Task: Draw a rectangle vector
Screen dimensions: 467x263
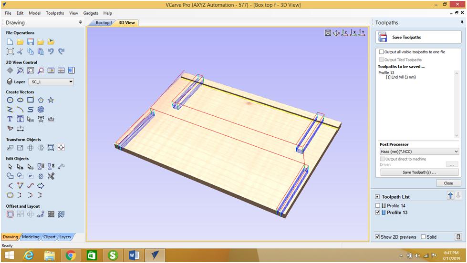Action: (31, 100)
